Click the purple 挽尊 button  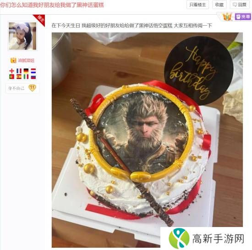(x=243, y=17)
